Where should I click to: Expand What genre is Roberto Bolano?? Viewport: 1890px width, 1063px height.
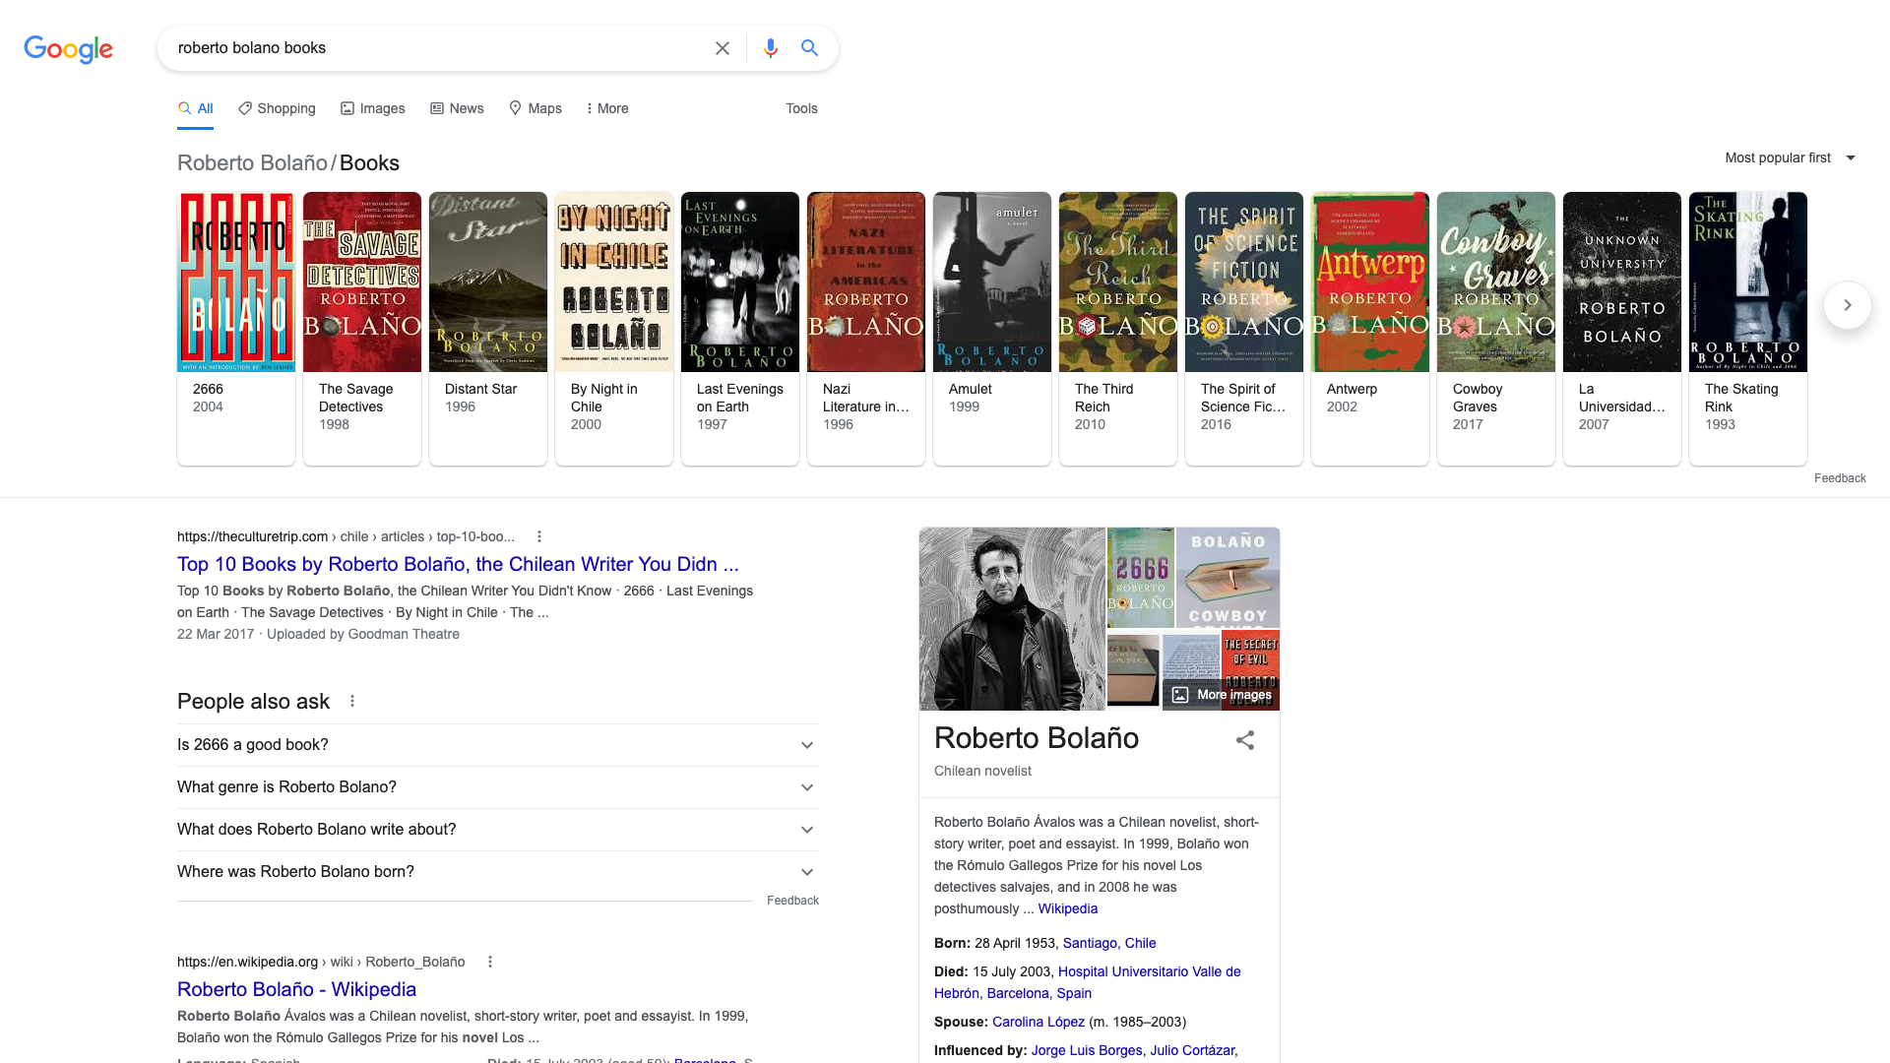pyautogui.click(x=498, y=787)
